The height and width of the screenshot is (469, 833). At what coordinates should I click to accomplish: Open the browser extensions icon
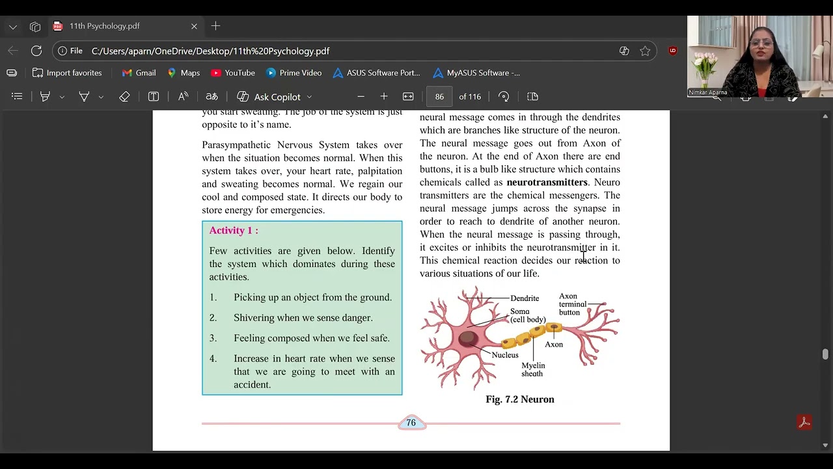coord(624,51)
